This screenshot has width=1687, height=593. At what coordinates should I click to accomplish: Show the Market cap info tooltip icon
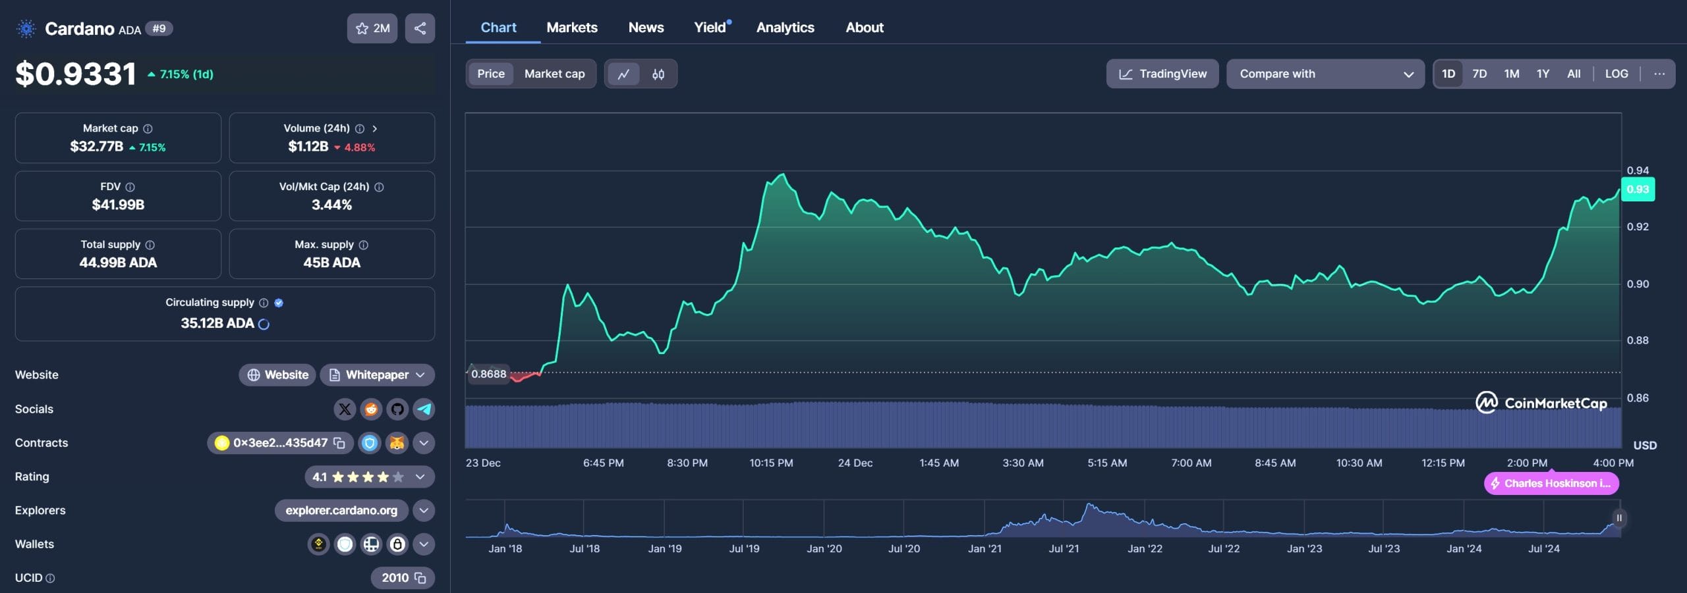[x=148, y=129]
